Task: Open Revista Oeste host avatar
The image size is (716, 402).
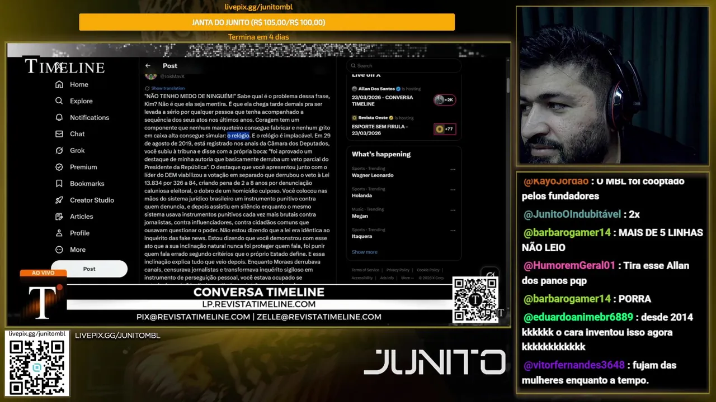Action: tap(354, 118)
